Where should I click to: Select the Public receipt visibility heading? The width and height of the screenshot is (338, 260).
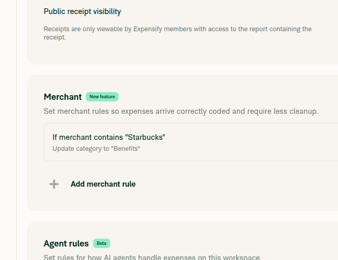click(x=82, y=11)
